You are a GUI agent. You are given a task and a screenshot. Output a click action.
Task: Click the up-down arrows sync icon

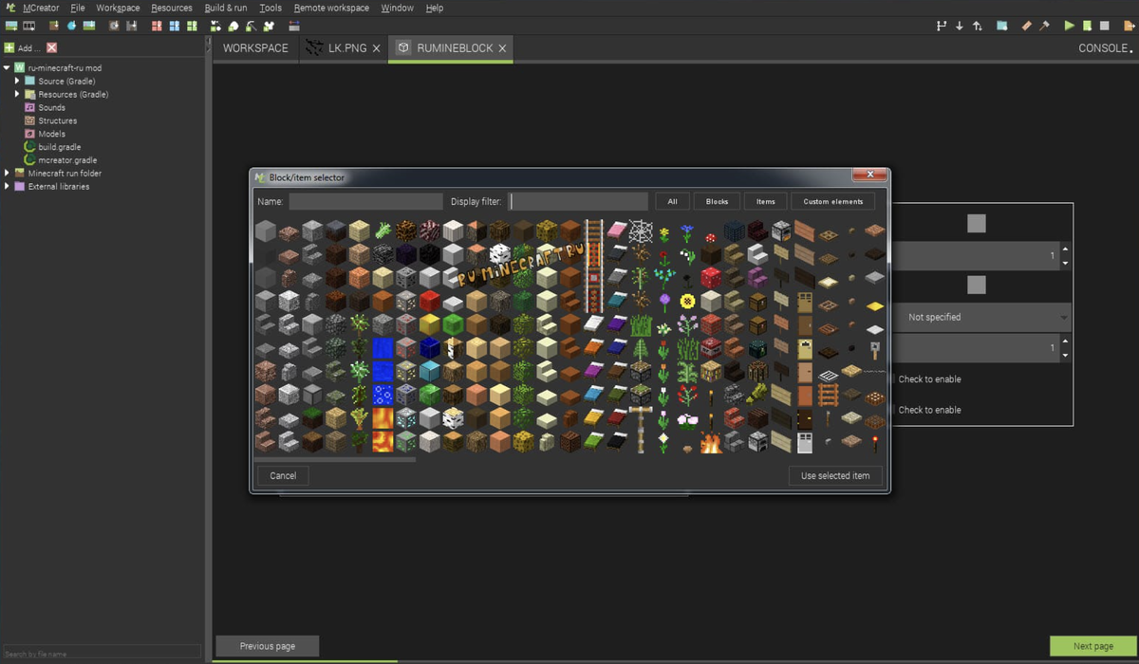[x=978, y=26]
